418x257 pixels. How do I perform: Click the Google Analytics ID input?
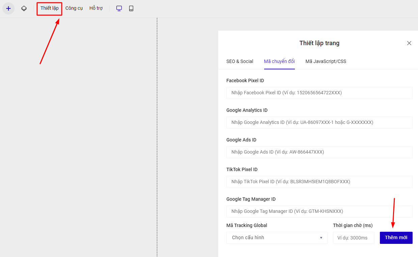click(319, 122)
